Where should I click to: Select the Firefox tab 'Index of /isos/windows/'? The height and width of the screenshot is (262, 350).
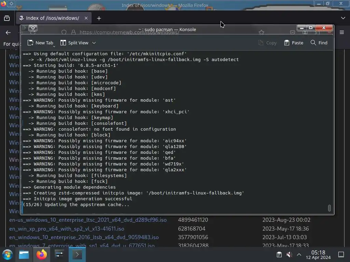point(54,18)
